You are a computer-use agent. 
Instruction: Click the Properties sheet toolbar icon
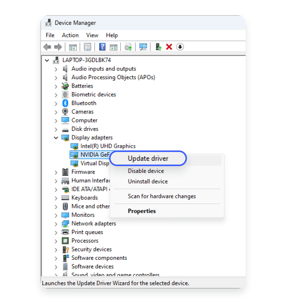87,47
